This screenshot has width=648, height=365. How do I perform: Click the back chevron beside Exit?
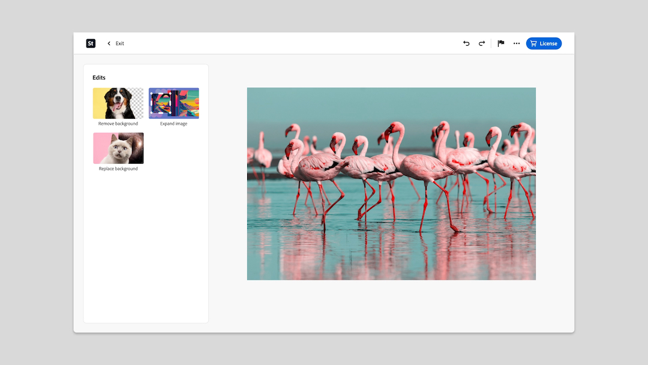(x=109, y=43)
